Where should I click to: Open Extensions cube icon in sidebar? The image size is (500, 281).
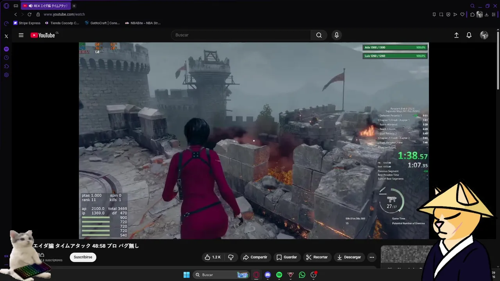pos(6,66)
